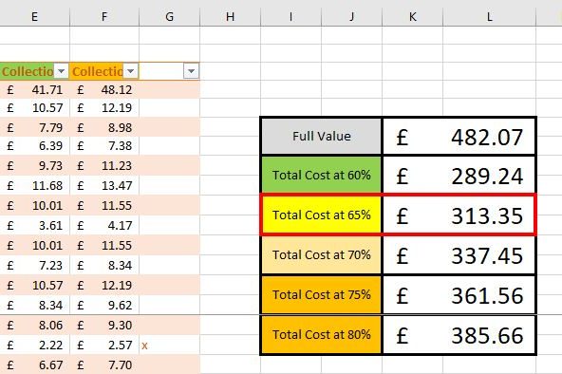Screen dimensions: 562x374
Task: Select the 41.71 cell in column E
Action: [35, 89]
